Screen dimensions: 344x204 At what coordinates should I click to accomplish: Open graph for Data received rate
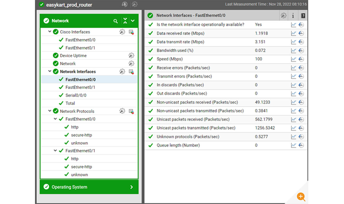click(294, 33)
